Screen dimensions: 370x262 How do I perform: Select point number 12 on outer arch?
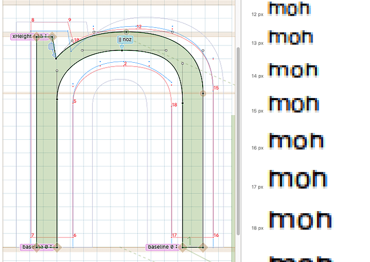(x=139, y=27)
